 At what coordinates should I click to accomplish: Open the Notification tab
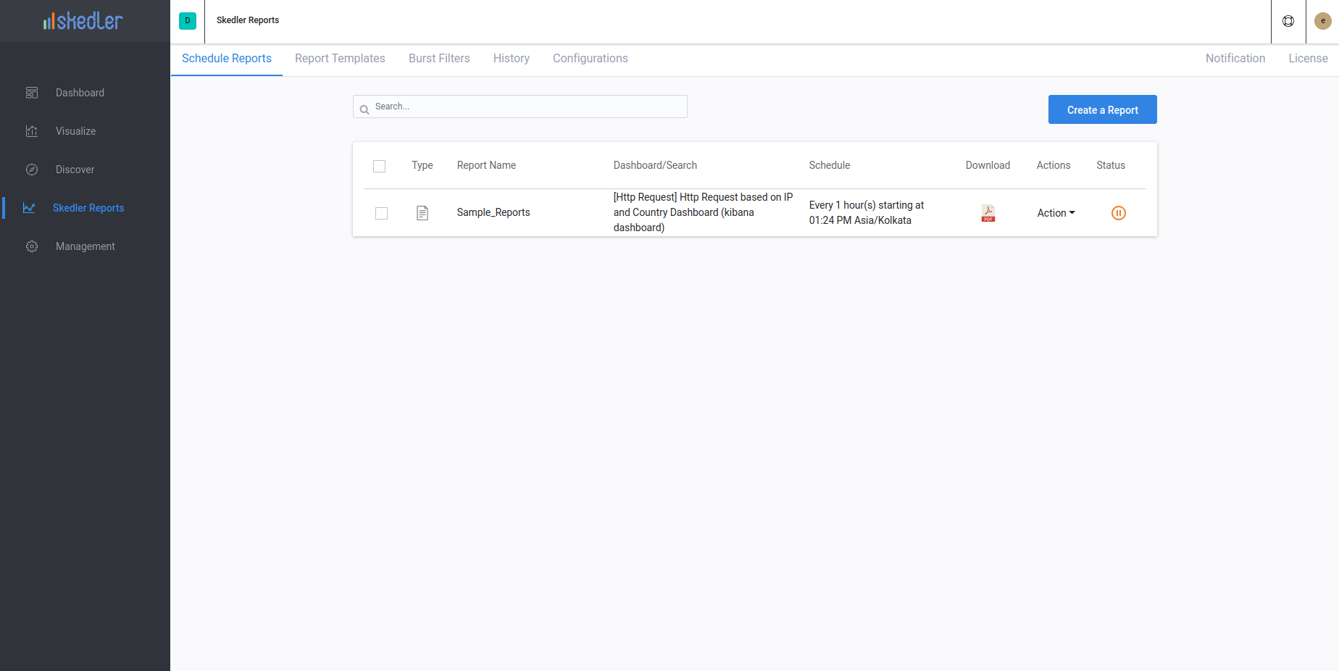point(1235,59)
